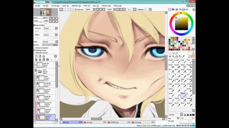Open the canvas rotation angle dropdown
The image size is (229, 128).
coord(114,10)
